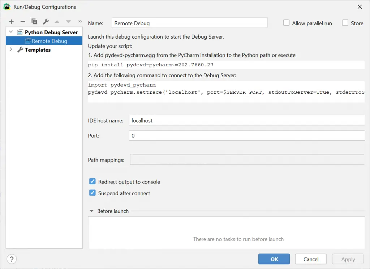370x269 pixels.
Task: Move configuration up arrow
Action: point(57,22)
